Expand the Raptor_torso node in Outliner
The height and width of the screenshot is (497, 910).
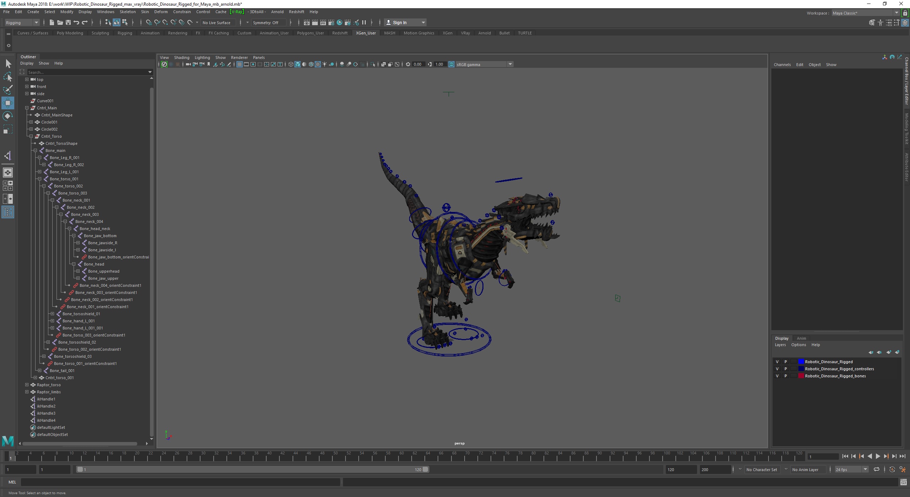(x=27, y=385)
